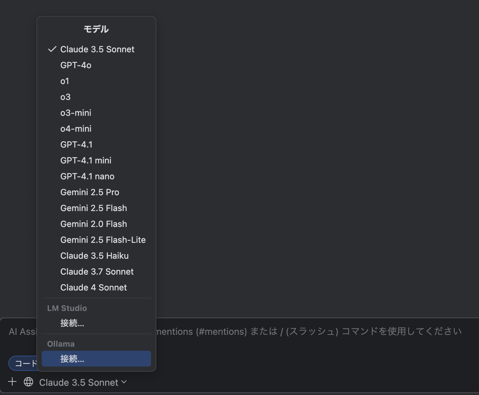Click the globe web access icon

click(x=28, y=382)
